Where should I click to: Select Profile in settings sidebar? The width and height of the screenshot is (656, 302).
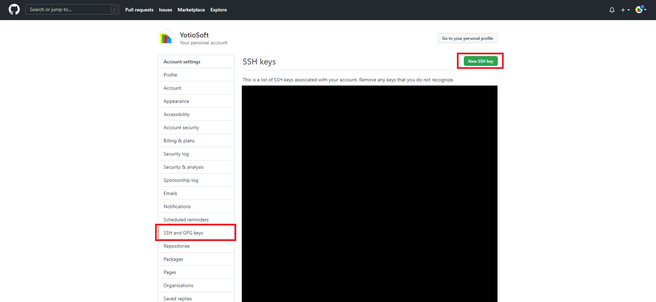pyautogui.click(x=196, y=75)
